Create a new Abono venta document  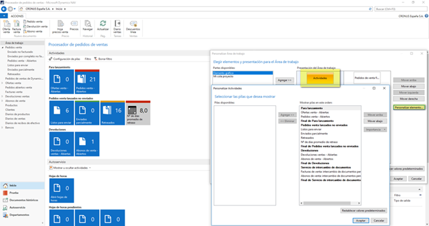pyautogui.click(x=33, y=31)
